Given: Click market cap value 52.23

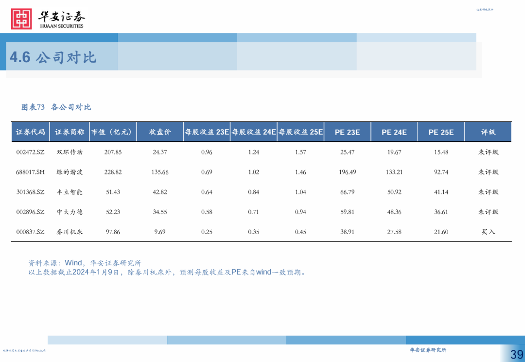Looking at the screenshot, I should coord(113,212).
